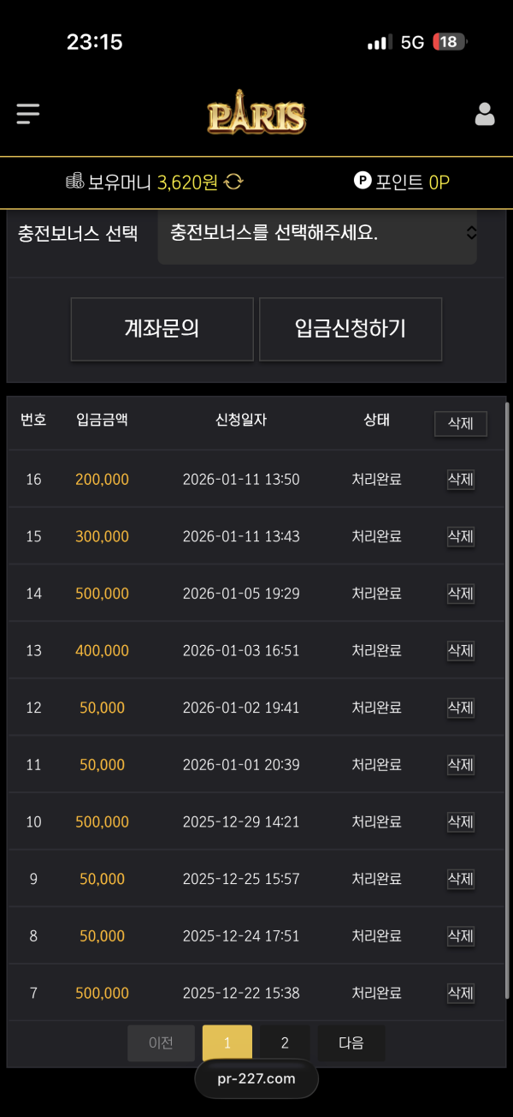Tap the user profile icon

pyautogui.click(x=485, y=115)
